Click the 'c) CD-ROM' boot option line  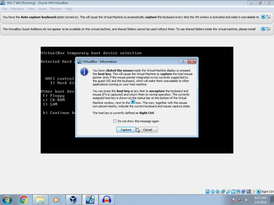pos(54,100)
